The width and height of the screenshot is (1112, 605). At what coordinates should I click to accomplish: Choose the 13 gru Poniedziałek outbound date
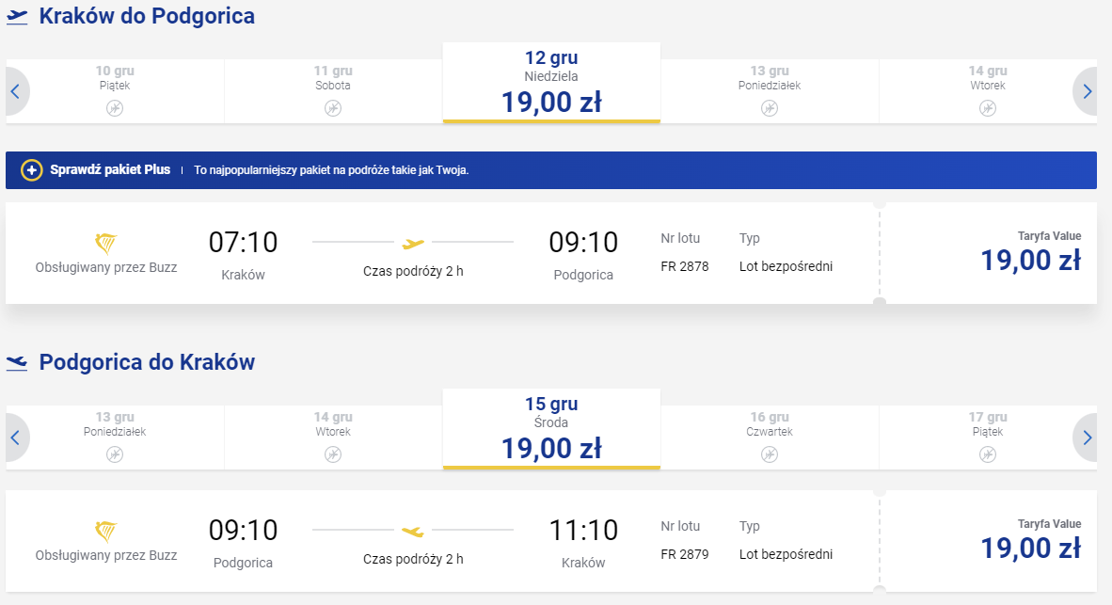[770, 91]
